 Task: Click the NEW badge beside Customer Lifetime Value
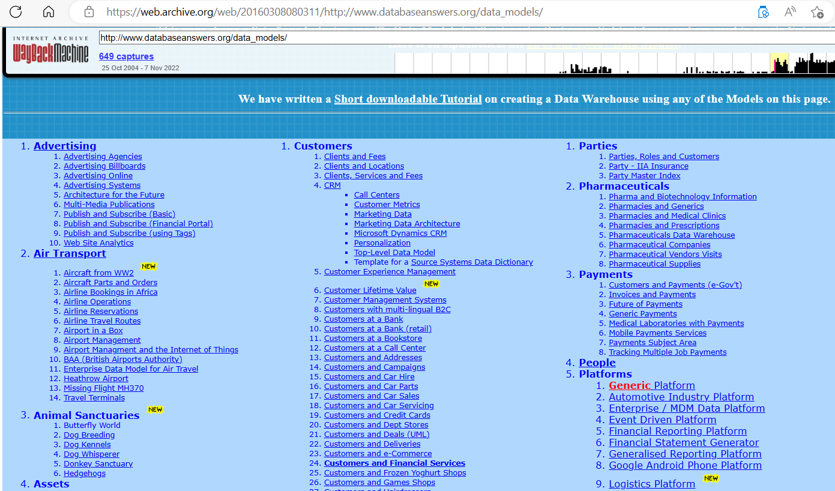432,283
